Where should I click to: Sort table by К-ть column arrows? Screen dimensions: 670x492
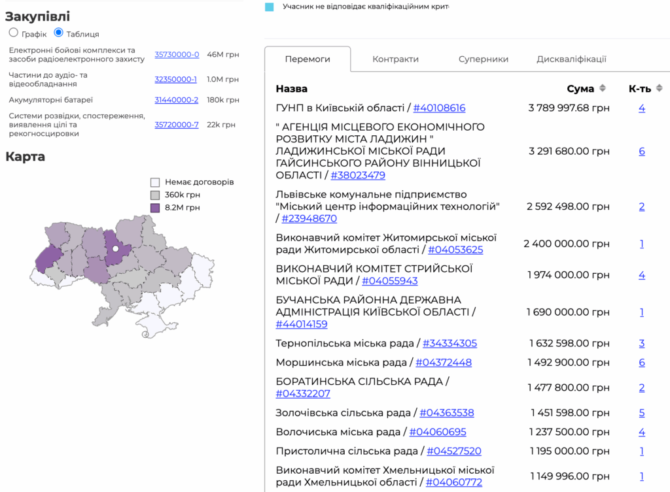pos(659,88)
